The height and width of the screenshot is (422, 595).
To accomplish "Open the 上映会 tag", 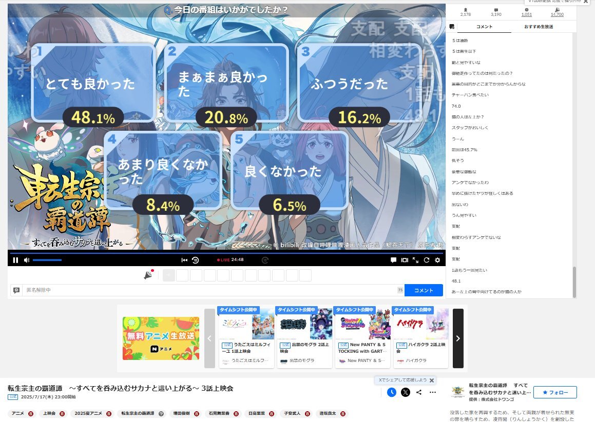I will pos(49,413).
